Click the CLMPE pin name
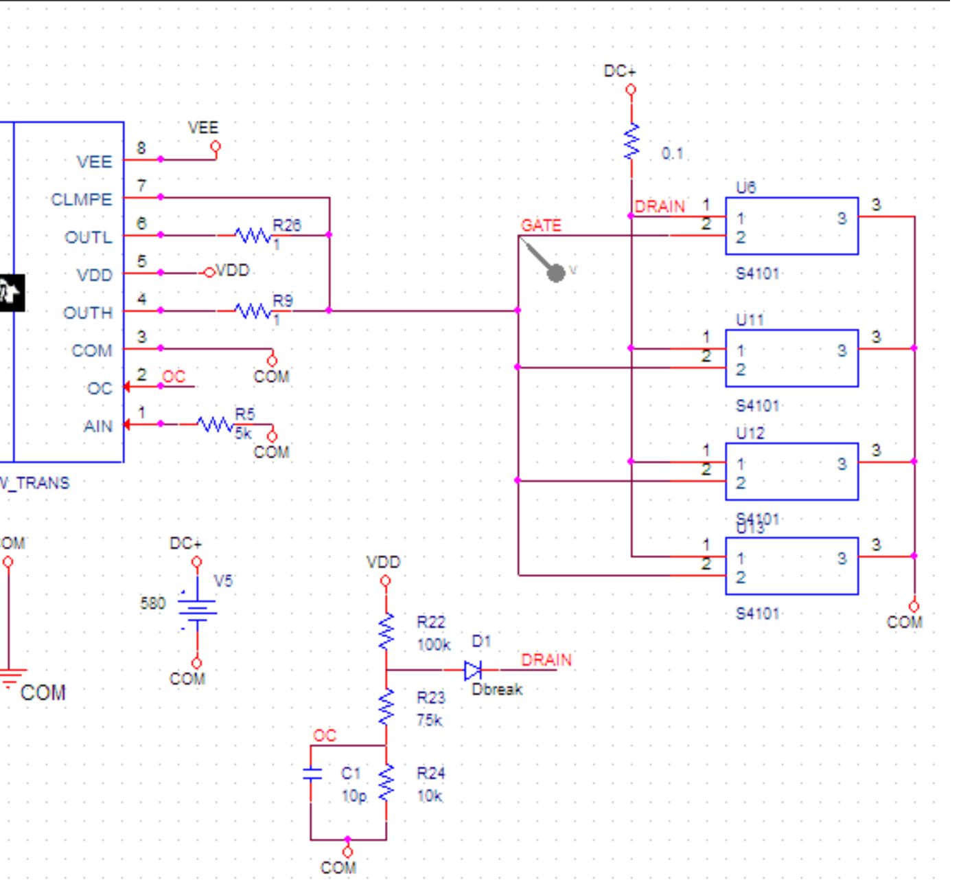 pyautogui.click(x=81, y=200)
